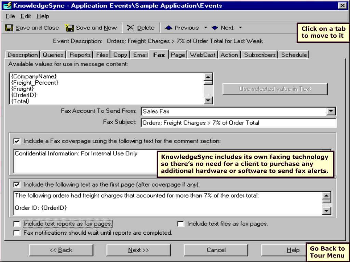
Task: Switch to the WebCast tab
Action: (x=203, y=55)
